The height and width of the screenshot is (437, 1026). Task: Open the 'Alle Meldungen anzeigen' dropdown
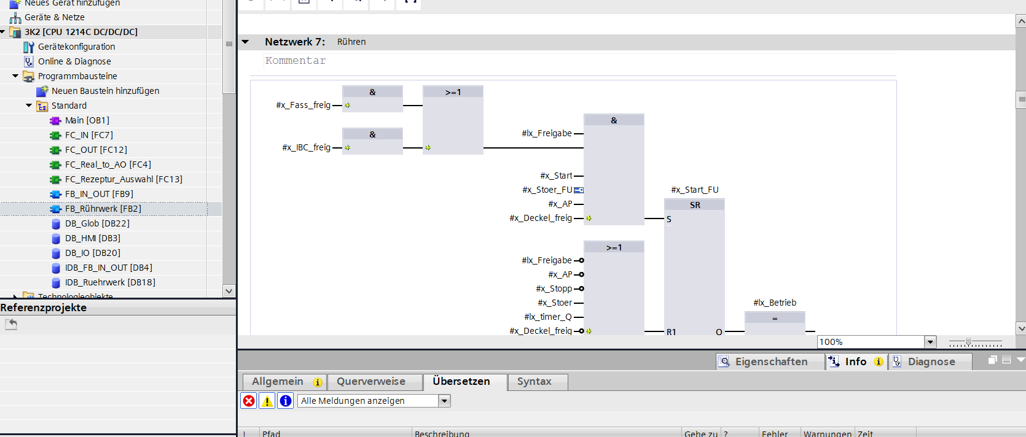click(x=445, y=401)
